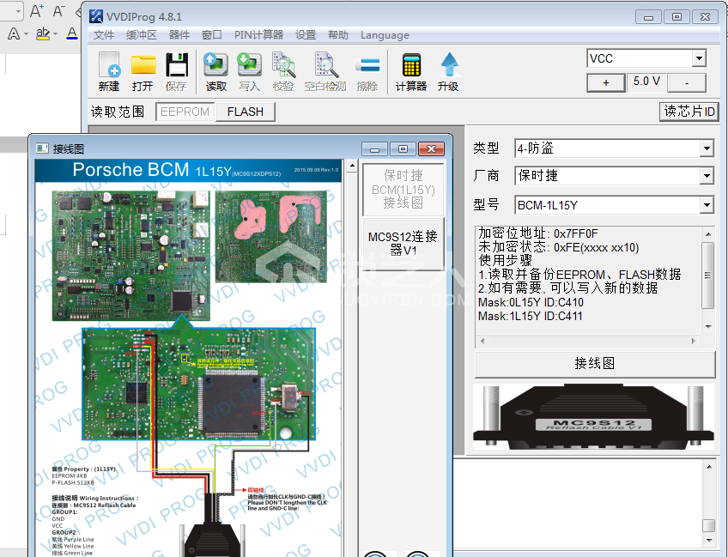Click the info panel horizontal scroll left arrow

(482, 342)
